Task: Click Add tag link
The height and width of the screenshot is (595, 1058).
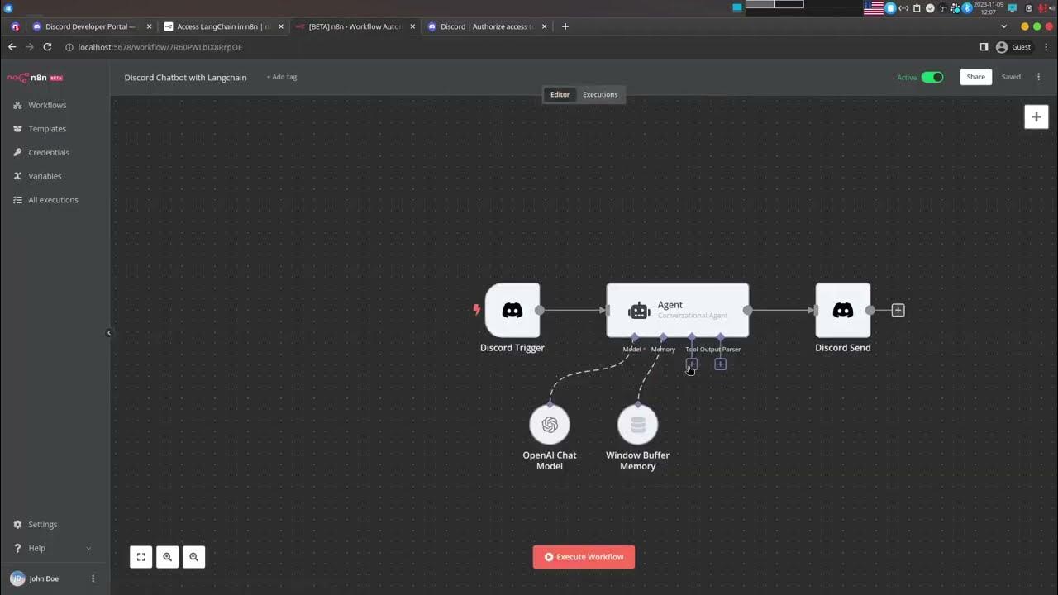Action: 282,77
